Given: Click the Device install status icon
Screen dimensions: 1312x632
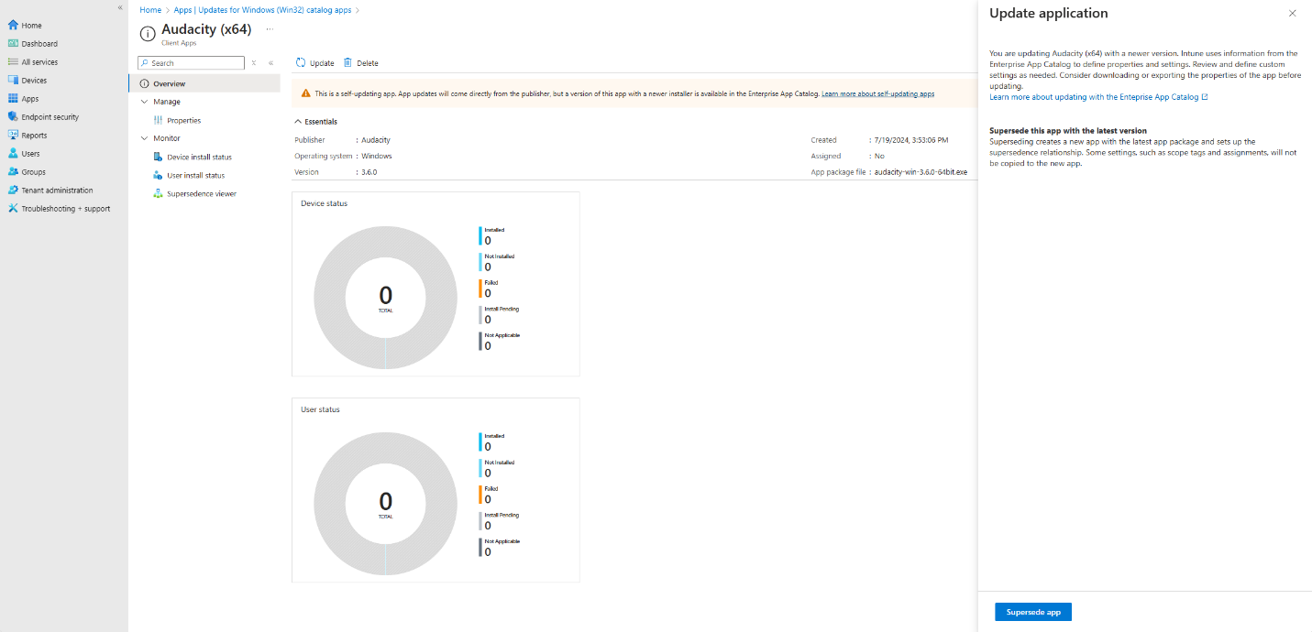Looking at the screenshot, I should [159, 157].
